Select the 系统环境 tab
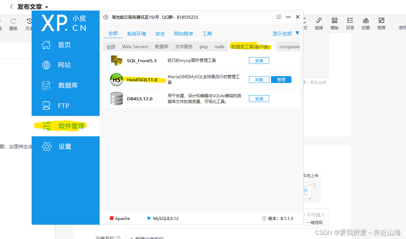The image size is (406, 239). (x=136, y=34)
